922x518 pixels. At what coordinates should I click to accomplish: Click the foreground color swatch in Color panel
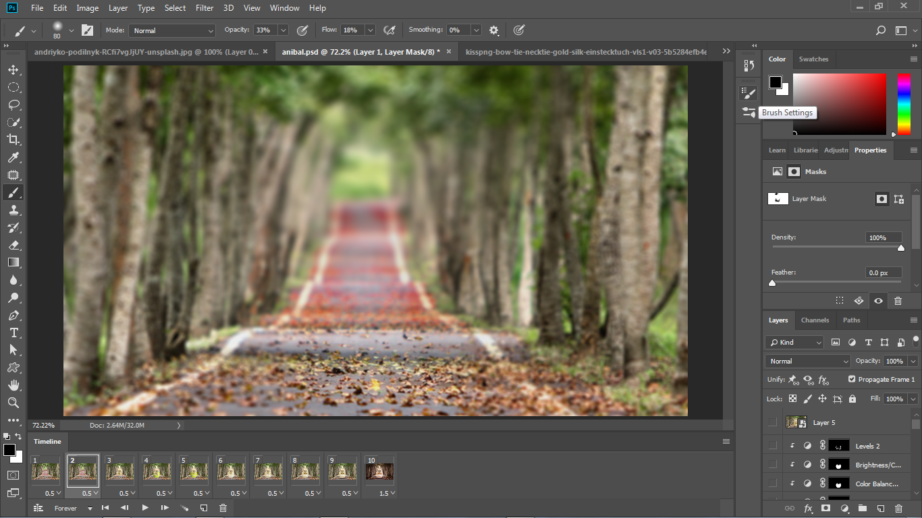pos(776,82)
